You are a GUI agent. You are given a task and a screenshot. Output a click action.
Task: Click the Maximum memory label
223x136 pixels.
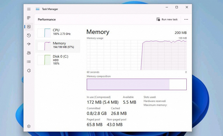tap(155, 105)
